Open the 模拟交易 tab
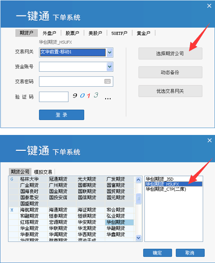215x263 pixels. point(43,172)
